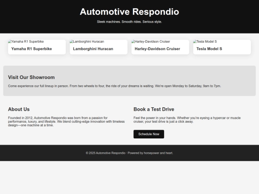Select the bold Lamborghini Huracan card title
Image resolution: width=259 pixels, height=194 pixels.
[93, 49]
